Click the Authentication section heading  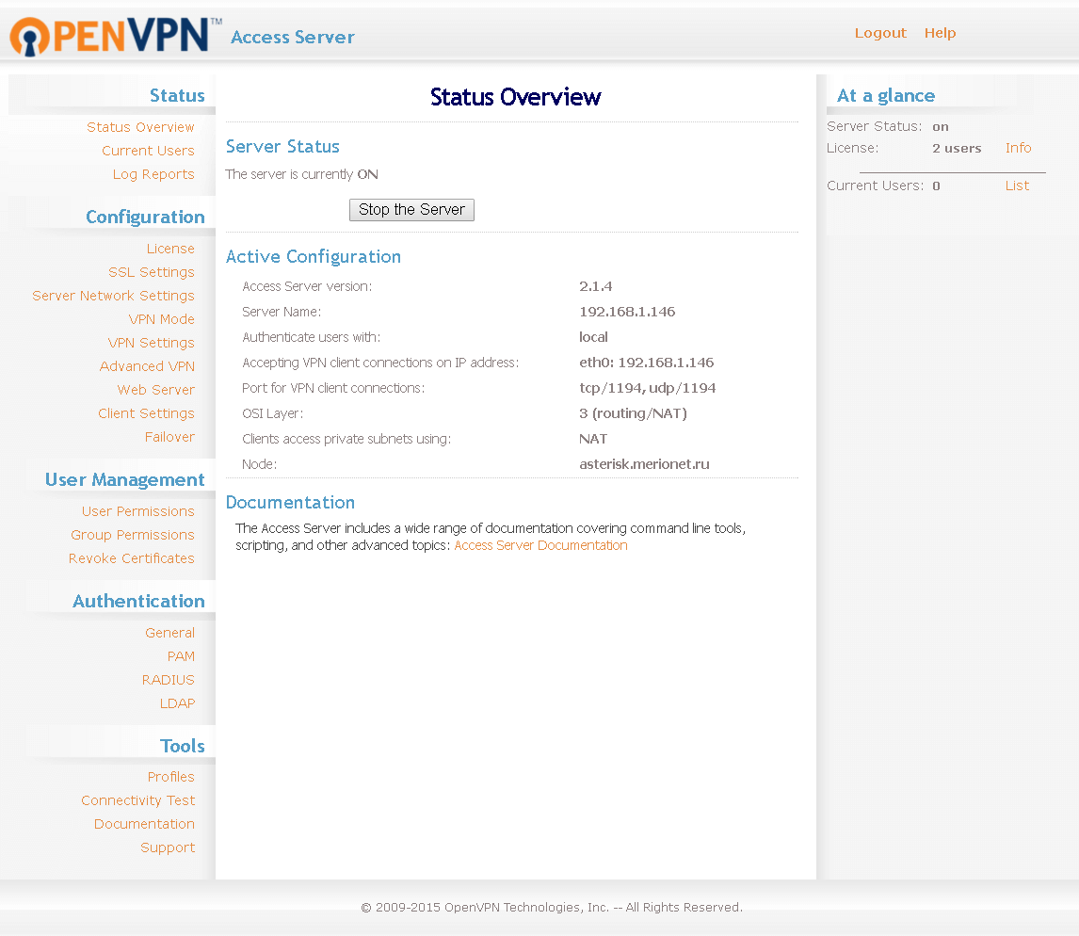pyautogui.click(x=139, y=601)
